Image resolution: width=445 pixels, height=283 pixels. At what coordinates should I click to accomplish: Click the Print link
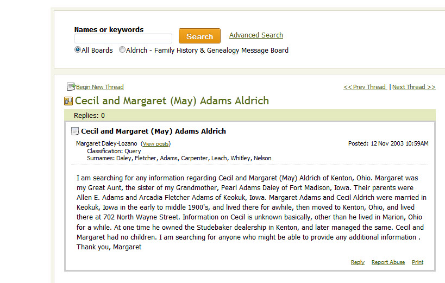(417, 262)
